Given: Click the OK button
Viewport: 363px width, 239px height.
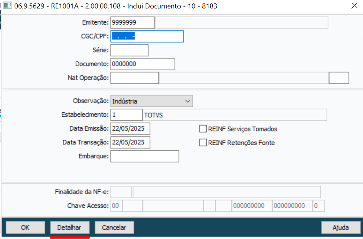Looking at the screenshot, I should pos(25,227).
